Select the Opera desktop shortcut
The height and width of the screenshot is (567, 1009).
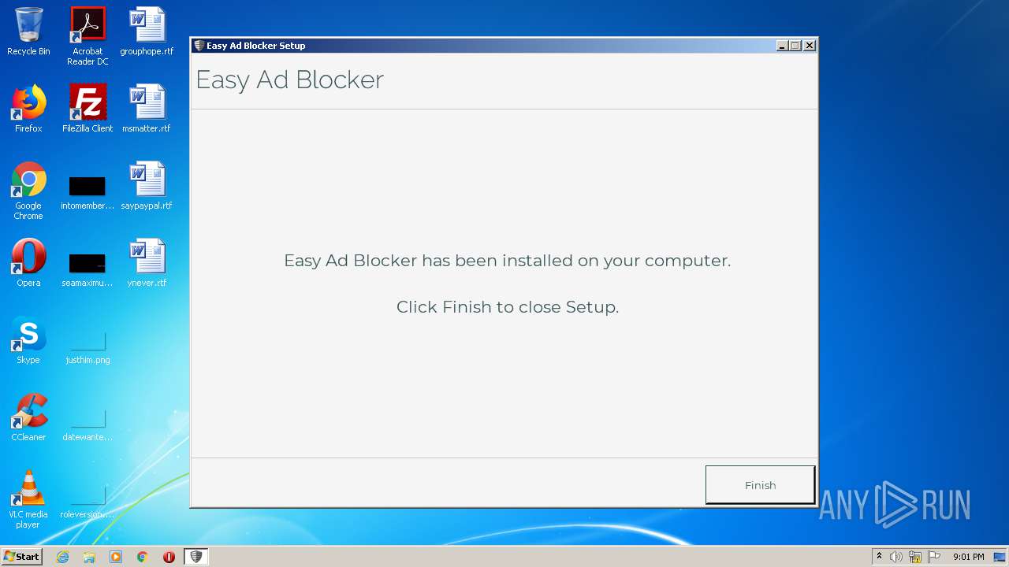click(x=28, y=263)
